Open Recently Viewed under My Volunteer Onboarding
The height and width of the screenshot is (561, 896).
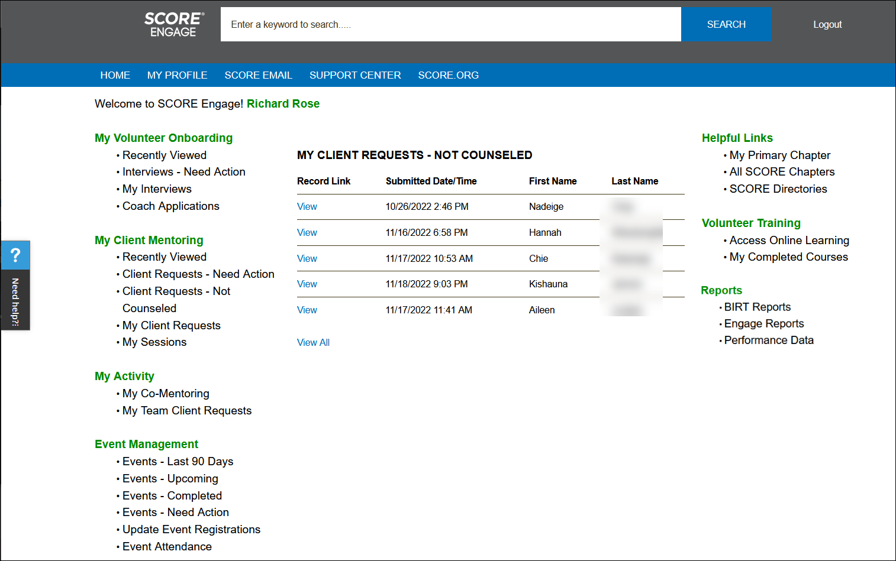point(165,155)
